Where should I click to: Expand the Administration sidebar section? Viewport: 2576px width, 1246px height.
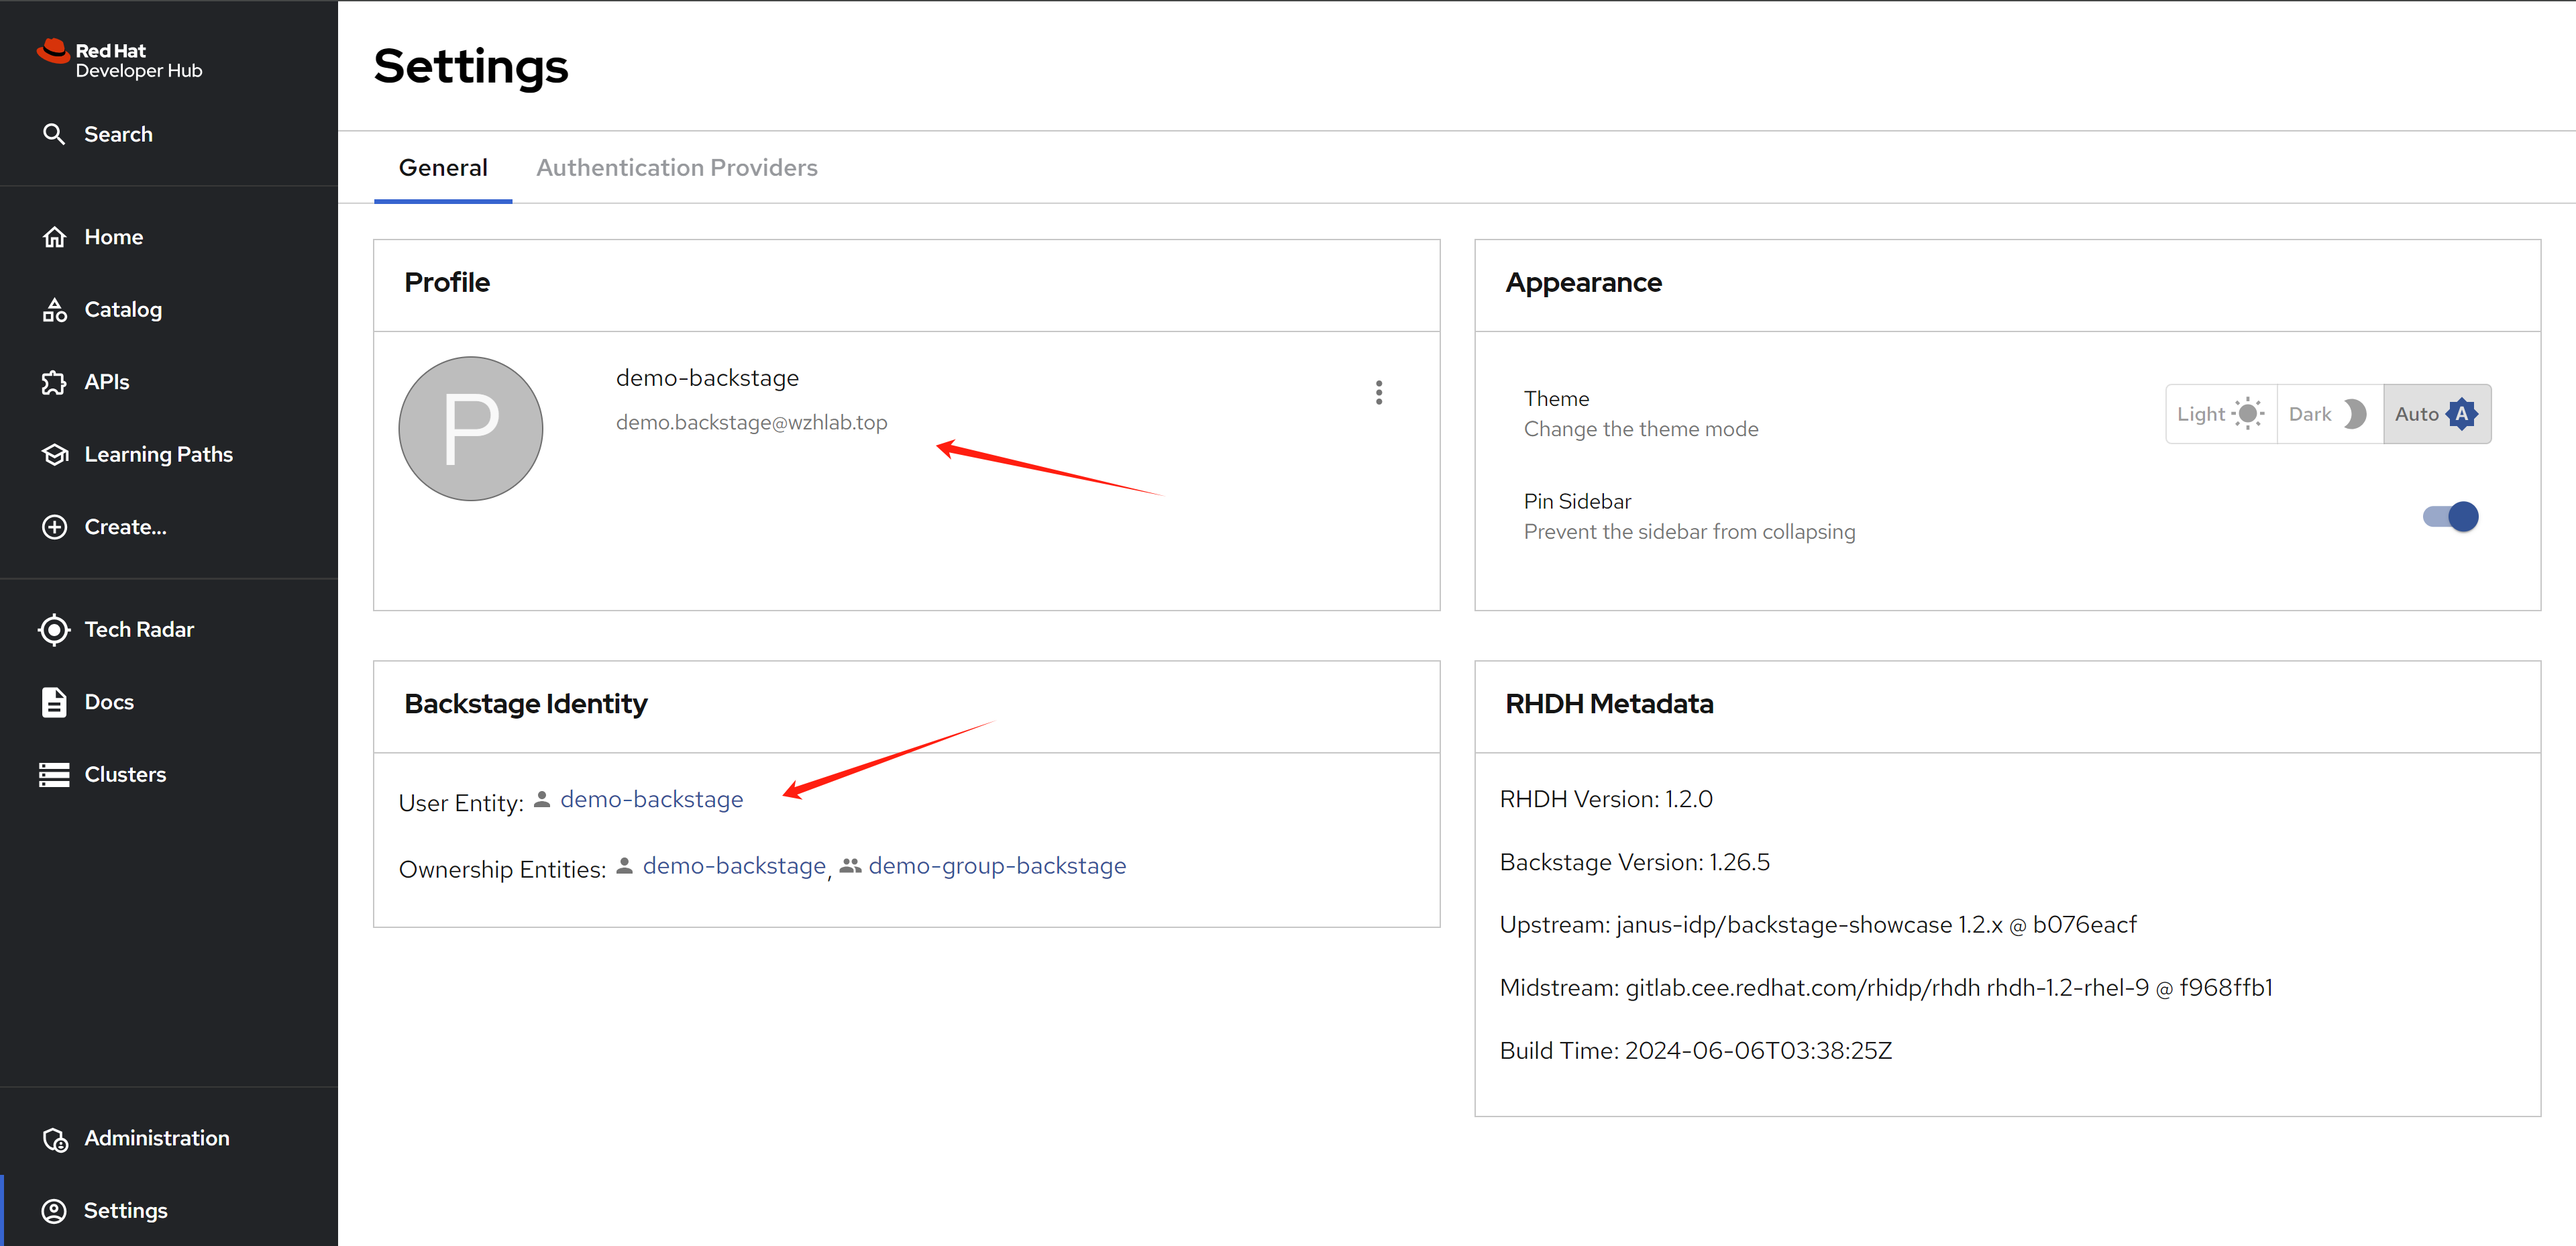click(x=156, y=1138)
